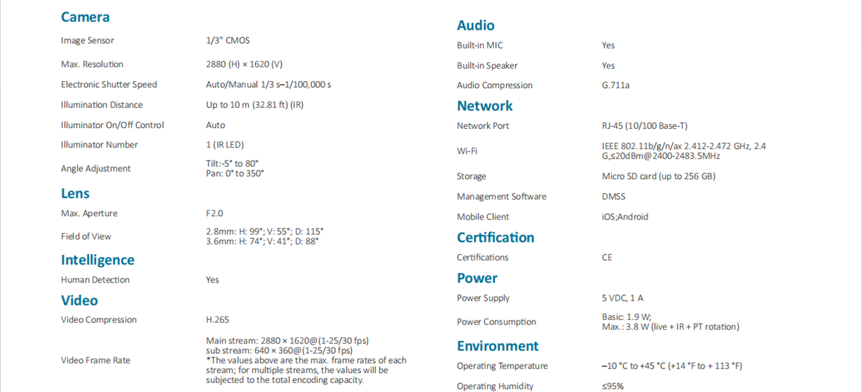This screenshot has width=862, height=392.
Task: Click the Camera section heading
Action: click(x=85, y=17)
